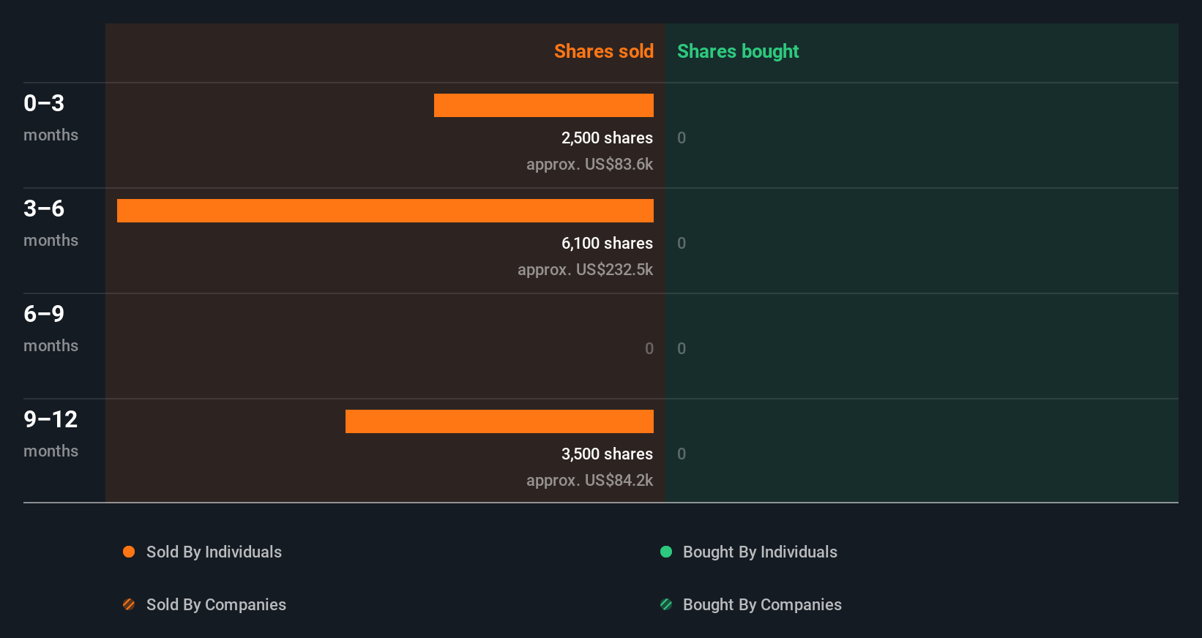1202x638 pixels.
Task: Click the 6–9 months row label
Action: pos(51,329)
